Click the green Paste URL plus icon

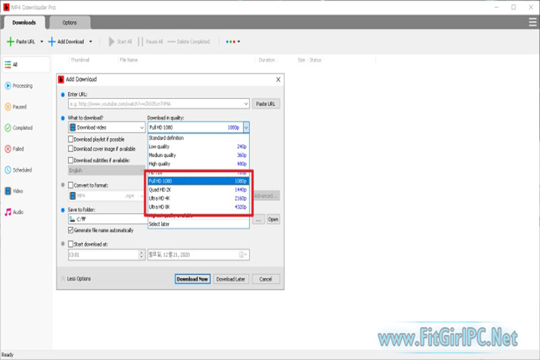(x=10, y=42)
